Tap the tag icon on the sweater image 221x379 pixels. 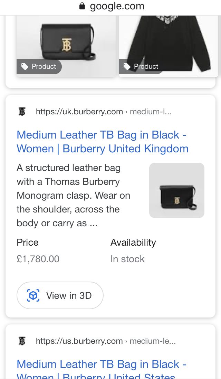pyautogui.click(x=127, y=67)
